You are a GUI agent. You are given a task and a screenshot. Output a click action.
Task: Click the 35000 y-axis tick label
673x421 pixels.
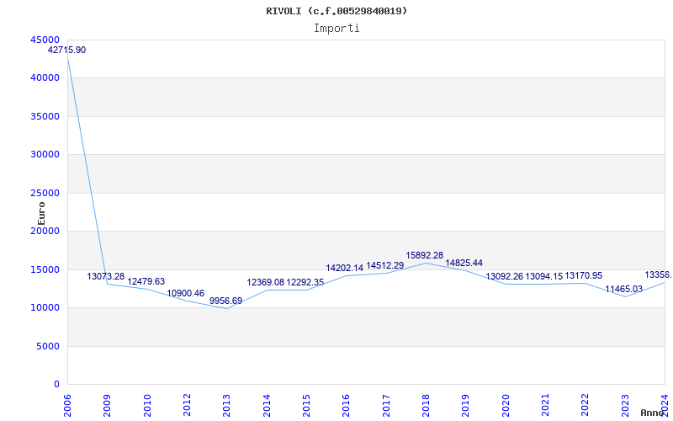point(45,116)
